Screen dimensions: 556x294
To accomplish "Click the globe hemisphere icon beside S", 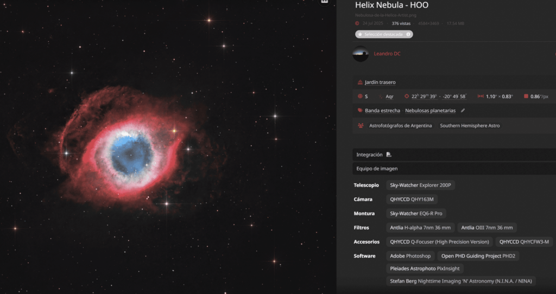I will click(x=360, y=97).
